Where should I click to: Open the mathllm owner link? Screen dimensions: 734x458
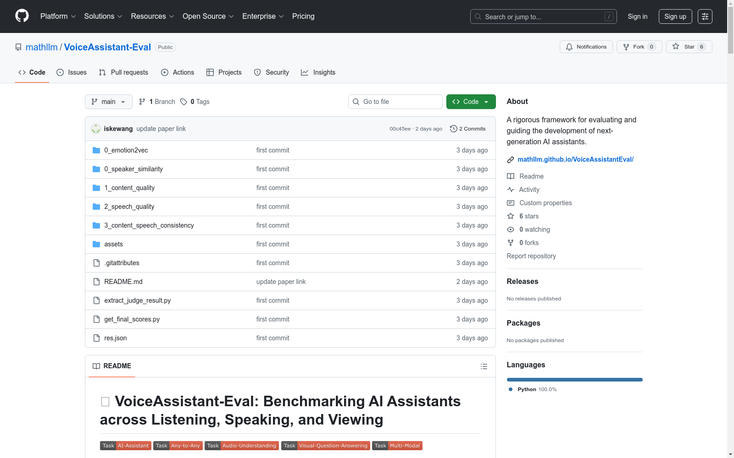click(42, 47)
